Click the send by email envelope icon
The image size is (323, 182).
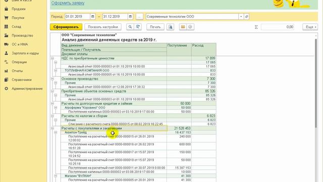pyautogui.click(x=183, y=27)
